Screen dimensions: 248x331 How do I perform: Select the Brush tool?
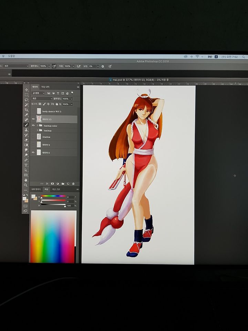[27, 125]
